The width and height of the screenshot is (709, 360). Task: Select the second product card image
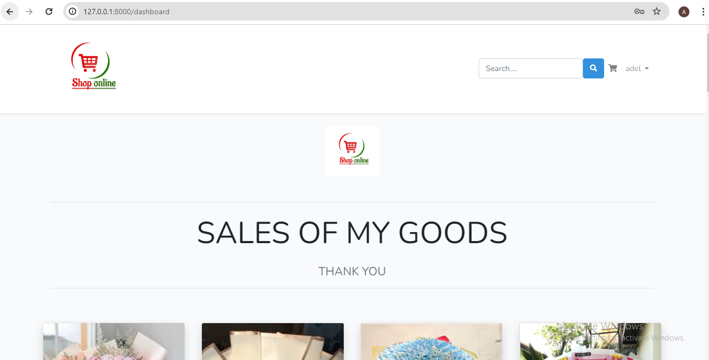tap(273, 342)
